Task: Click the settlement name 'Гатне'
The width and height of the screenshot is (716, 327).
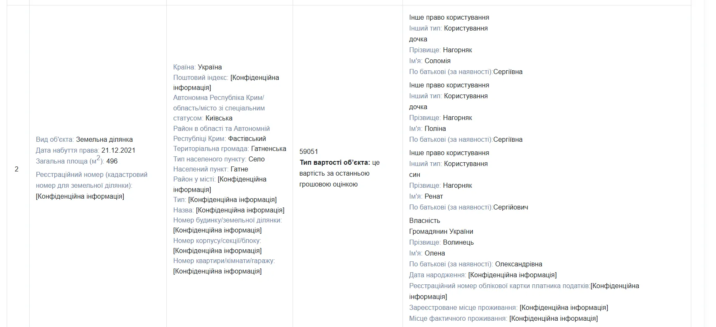Action: point(240,169)
